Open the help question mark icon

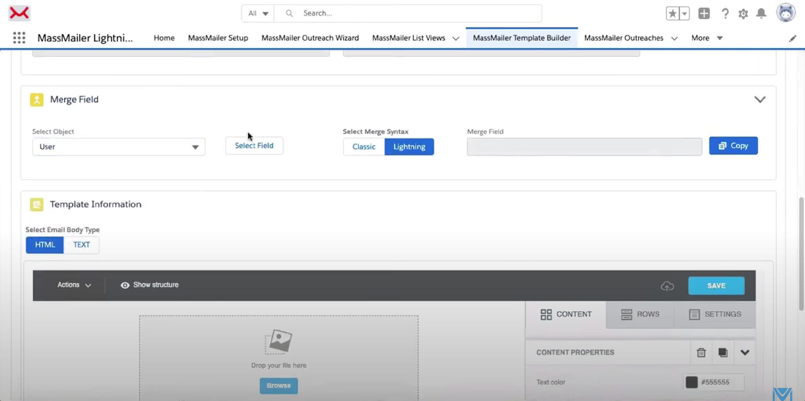click(x=725, y=14)
